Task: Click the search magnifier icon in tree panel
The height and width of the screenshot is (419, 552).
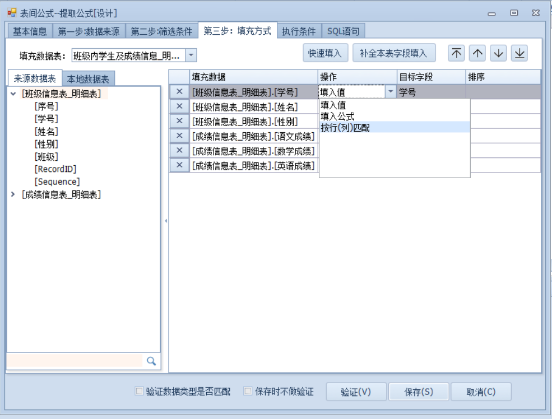Action: click(x=151, y=361)
